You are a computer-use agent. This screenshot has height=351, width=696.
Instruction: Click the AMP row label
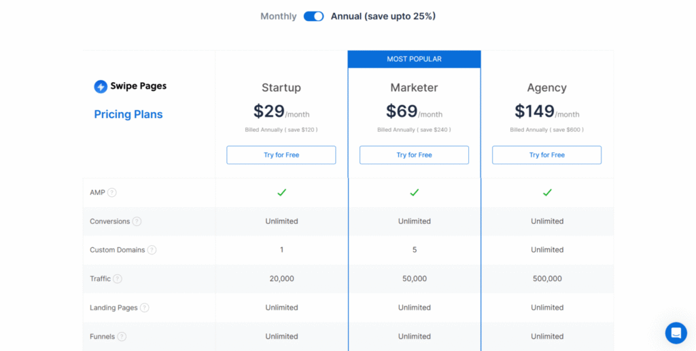(97, 193)
